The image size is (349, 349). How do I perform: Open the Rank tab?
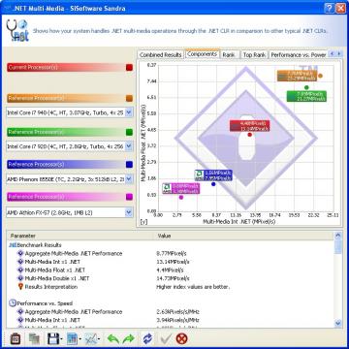pyautogui.click(x=229, y=55)
